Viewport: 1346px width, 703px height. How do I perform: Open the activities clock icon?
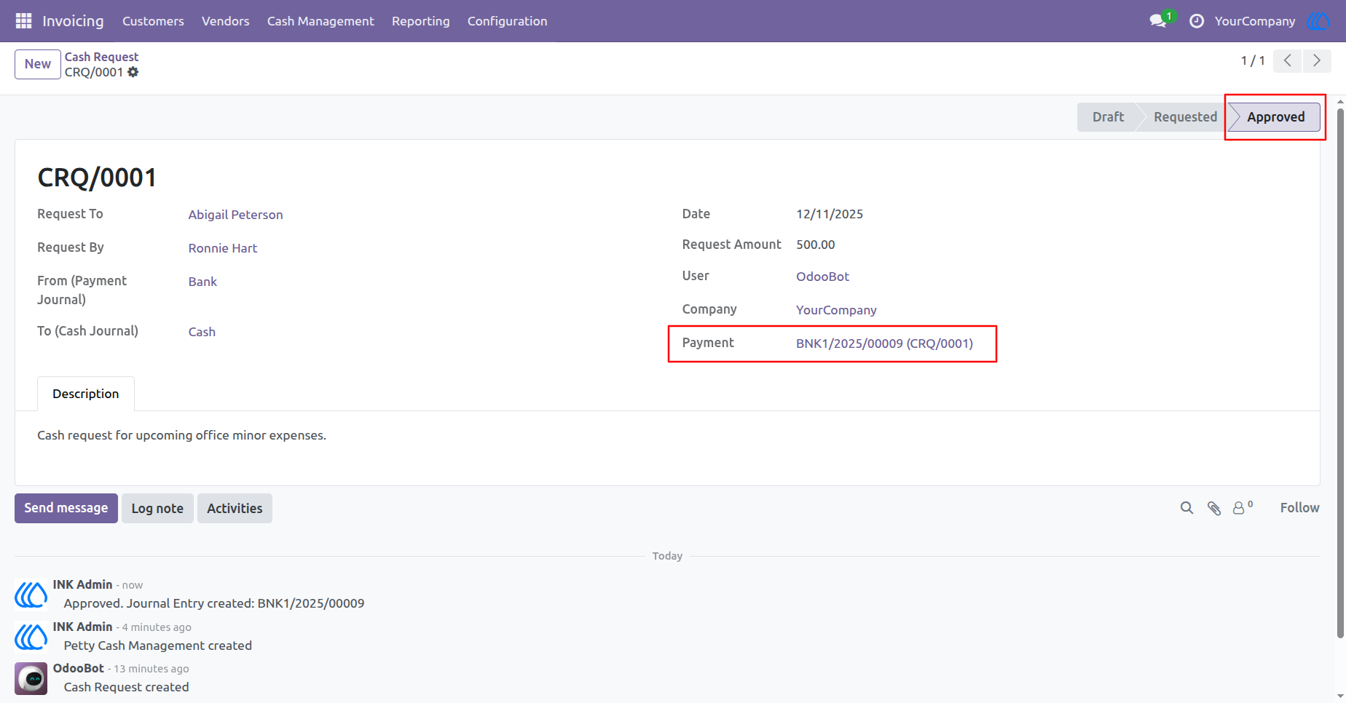1197,21
